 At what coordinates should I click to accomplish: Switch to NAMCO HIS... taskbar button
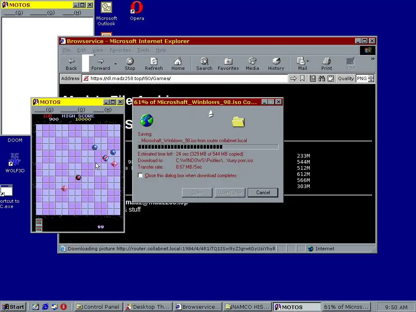247,307
